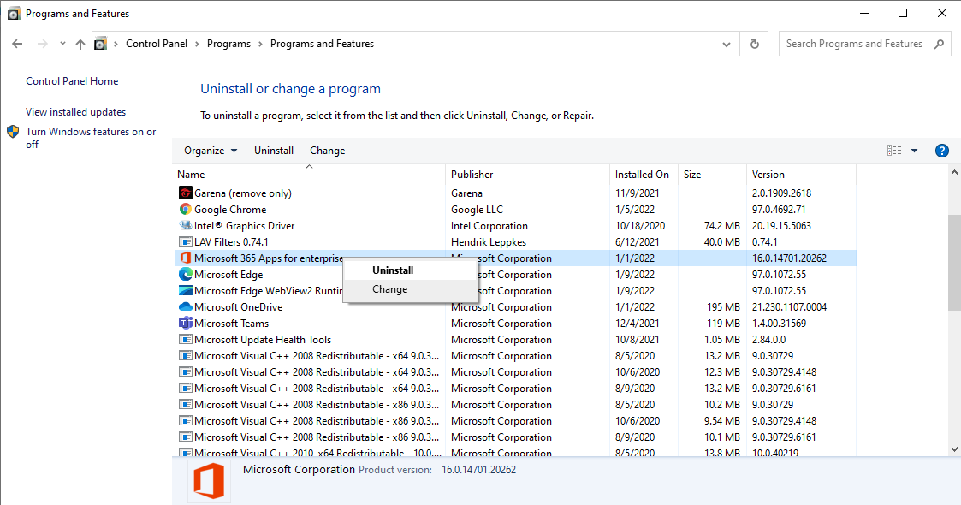Sort list by the Installed On column header
The width and height of the screenshot is (961, 505).
[x=642, y=175]
